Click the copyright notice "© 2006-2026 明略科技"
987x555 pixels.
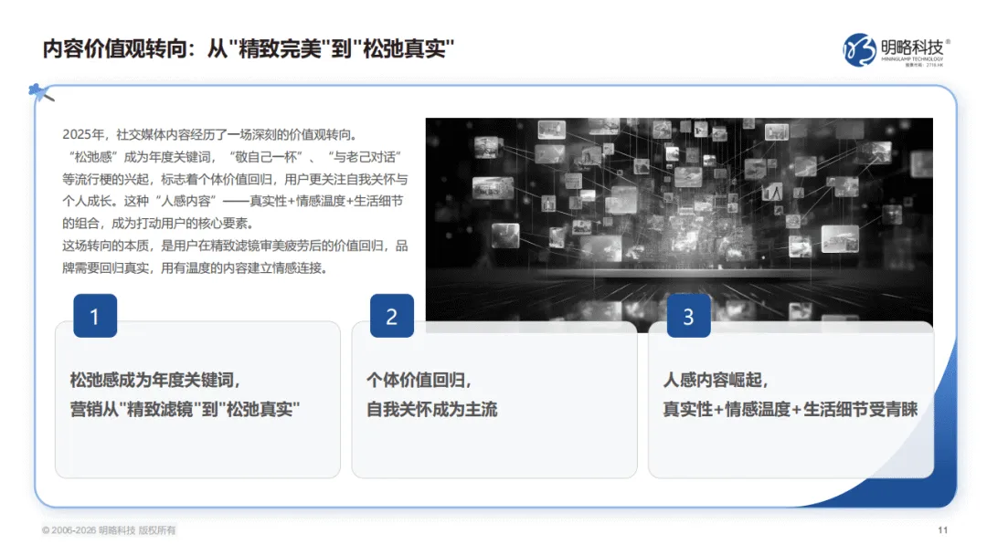(108, 528)
